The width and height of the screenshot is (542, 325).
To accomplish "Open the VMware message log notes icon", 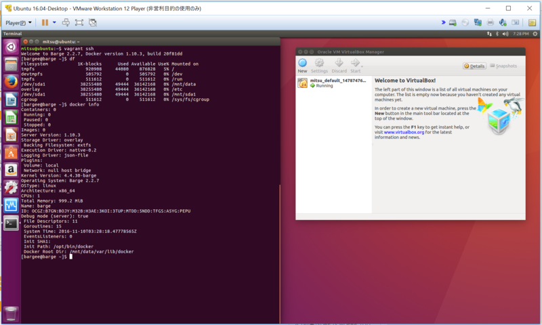I will pyautogui.click(x=532, y=23).
